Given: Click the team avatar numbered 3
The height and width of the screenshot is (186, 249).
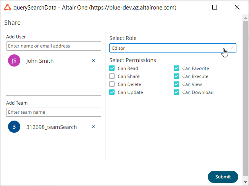Looking at the screenshot, I should 14,127.
